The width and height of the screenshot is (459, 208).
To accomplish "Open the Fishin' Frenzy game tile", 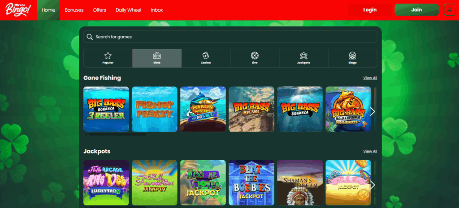I will click(x=155, y=109).
